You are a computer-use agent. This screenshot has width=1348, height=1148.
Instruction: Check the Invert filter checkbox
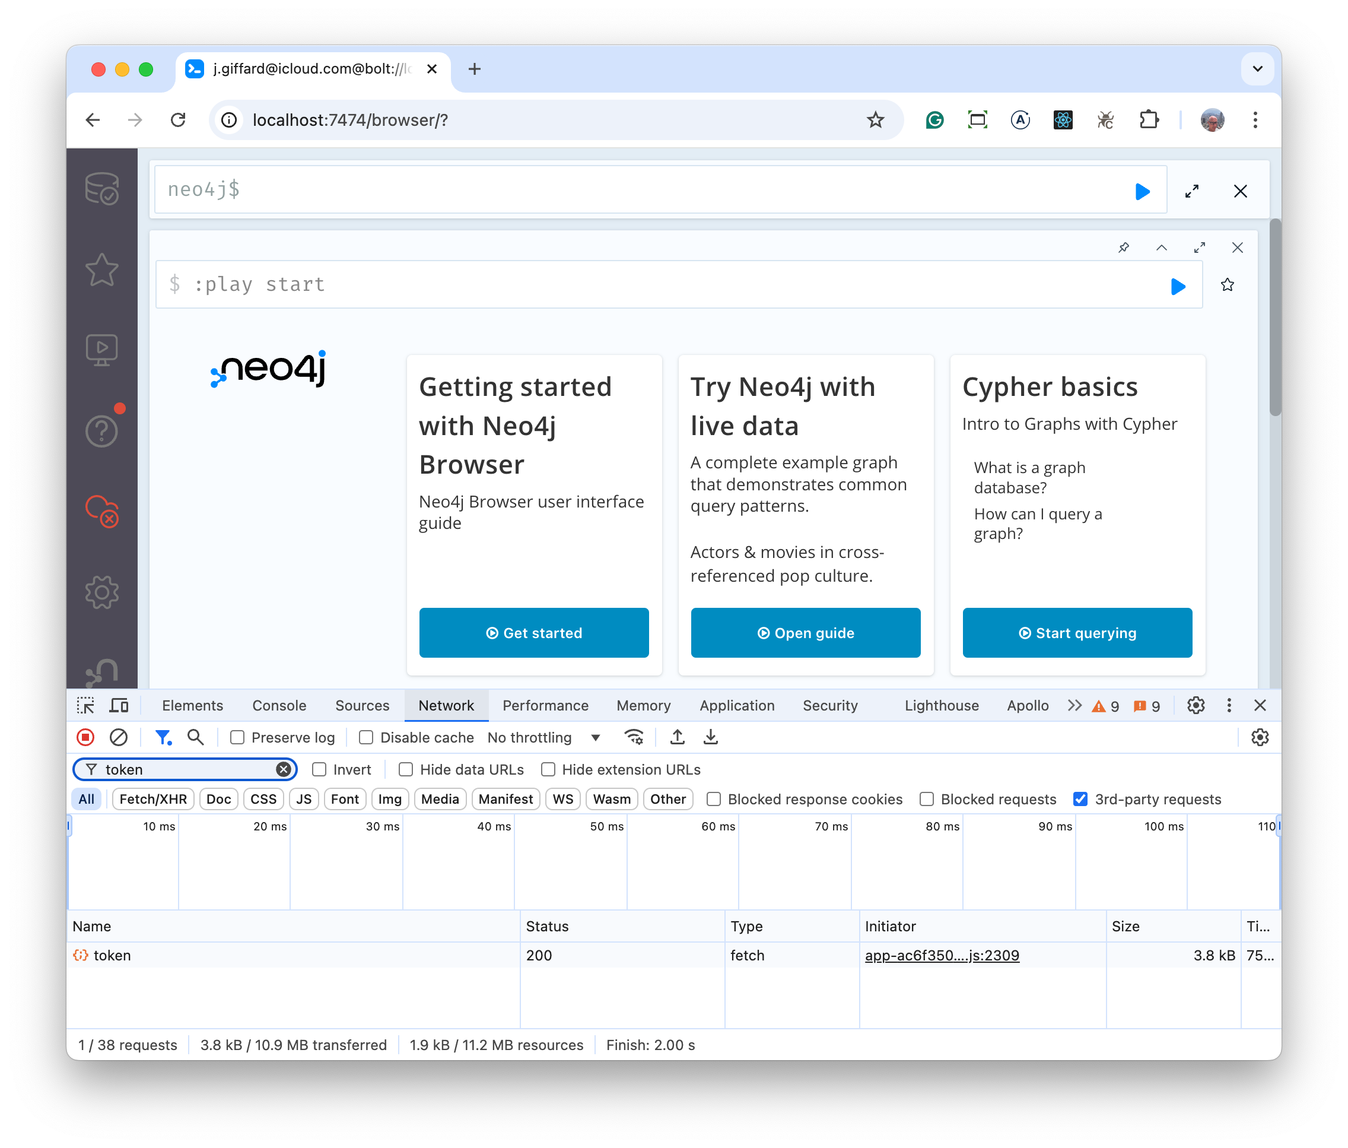pyautogui.click(x=319, y=770)
